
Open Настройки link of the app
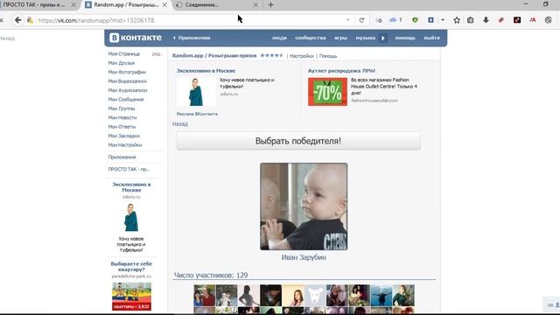tap(302, 56)
